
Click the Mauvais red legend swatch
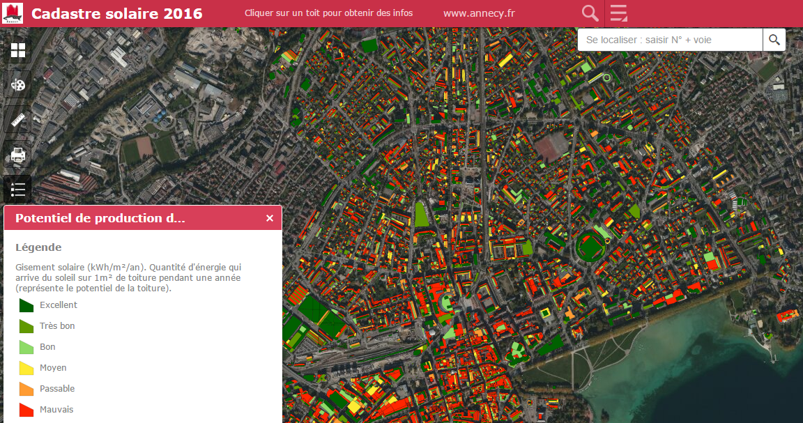[26, 410]
